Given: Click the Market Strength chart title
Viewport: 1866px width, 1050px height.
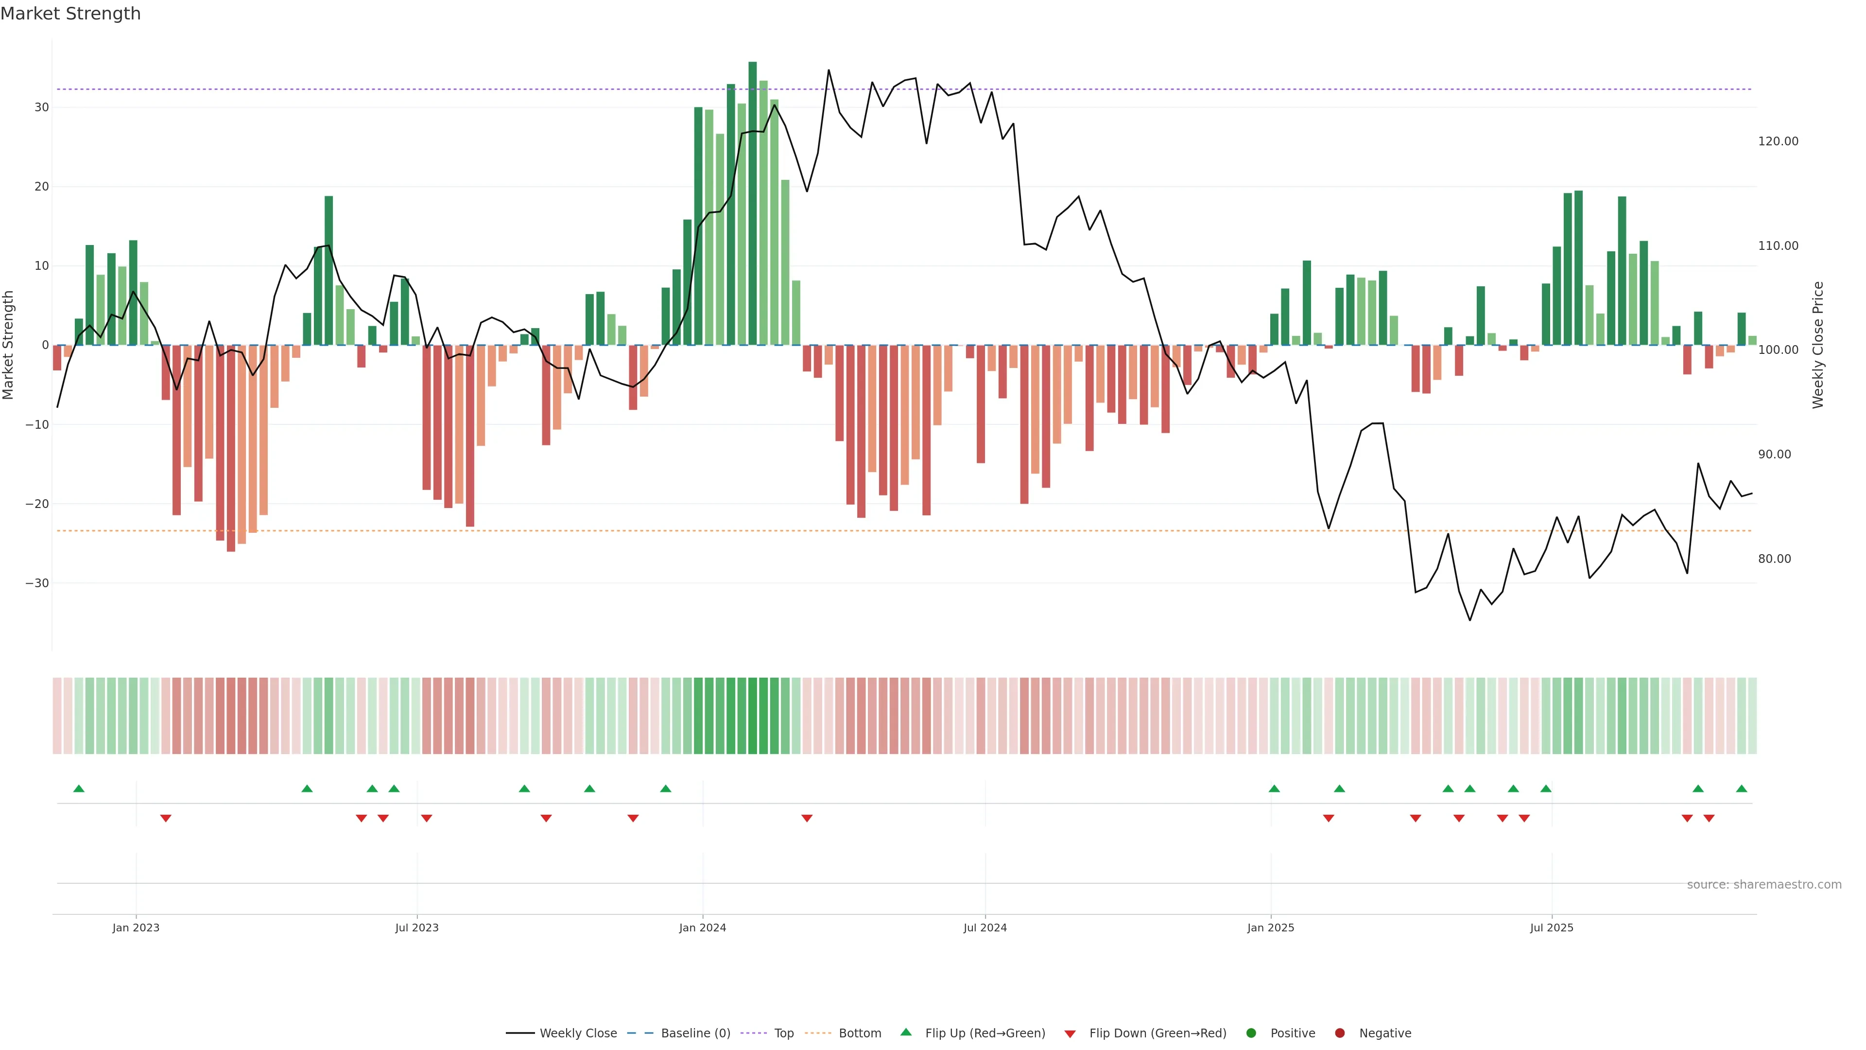Looking at the screenshot, I should point(70,14).
